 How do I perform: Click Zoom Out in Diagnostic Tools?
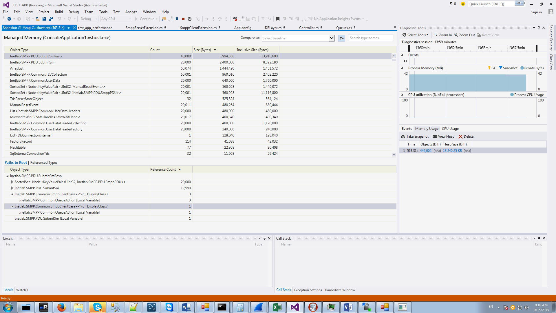(x=464, y=35)
